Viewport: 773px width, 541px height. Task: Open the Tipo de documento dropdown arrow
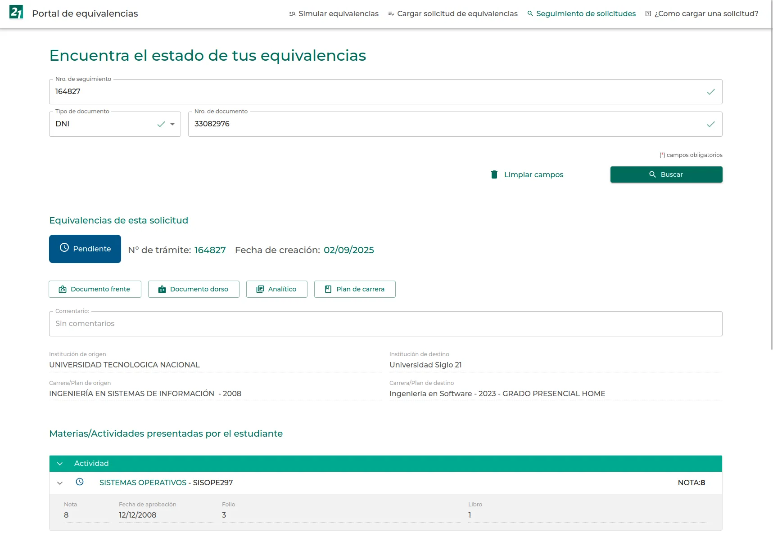tap(172, 124)
